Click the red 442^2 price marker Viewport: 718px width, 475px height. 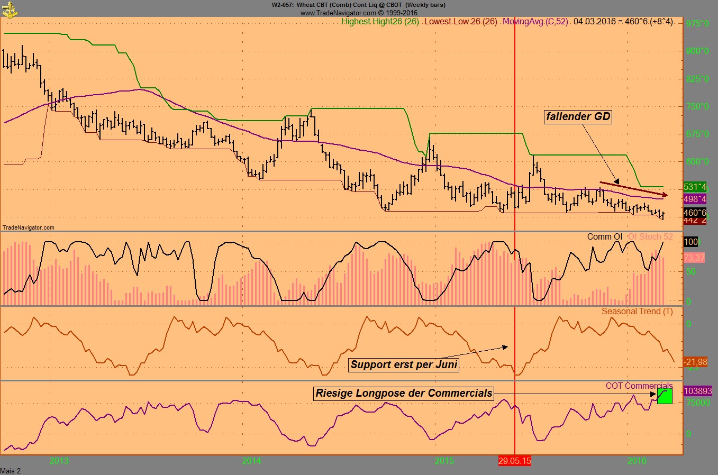695,221
